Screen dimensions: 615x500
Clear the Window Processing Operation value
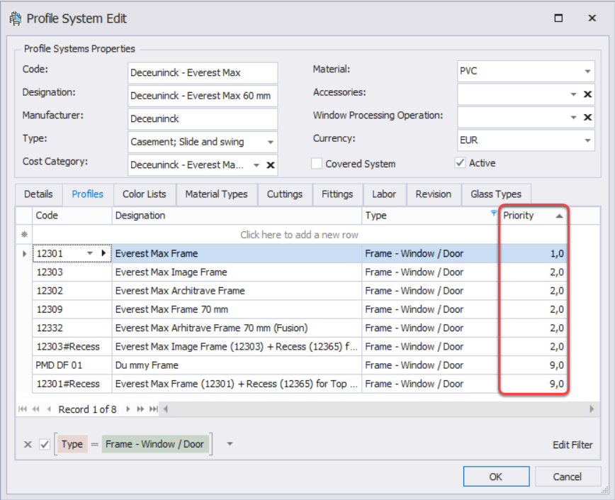[587, 118]
